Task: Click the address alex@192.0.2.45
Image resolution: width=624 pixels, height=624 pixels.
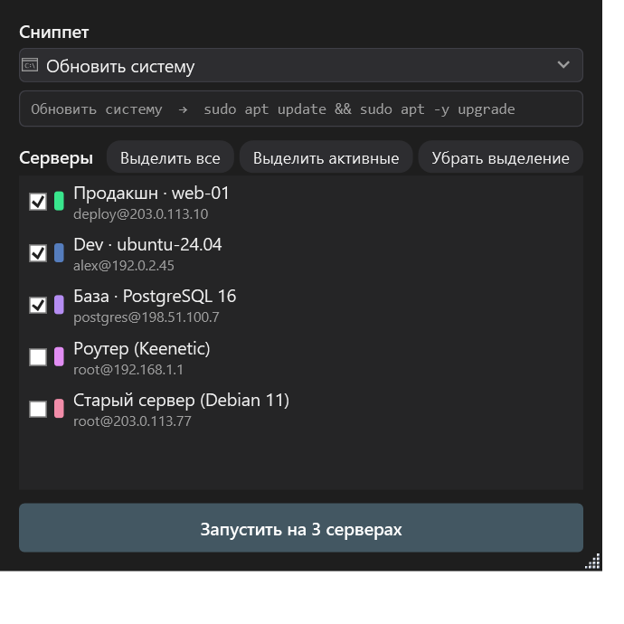Action: coord(124,266)
